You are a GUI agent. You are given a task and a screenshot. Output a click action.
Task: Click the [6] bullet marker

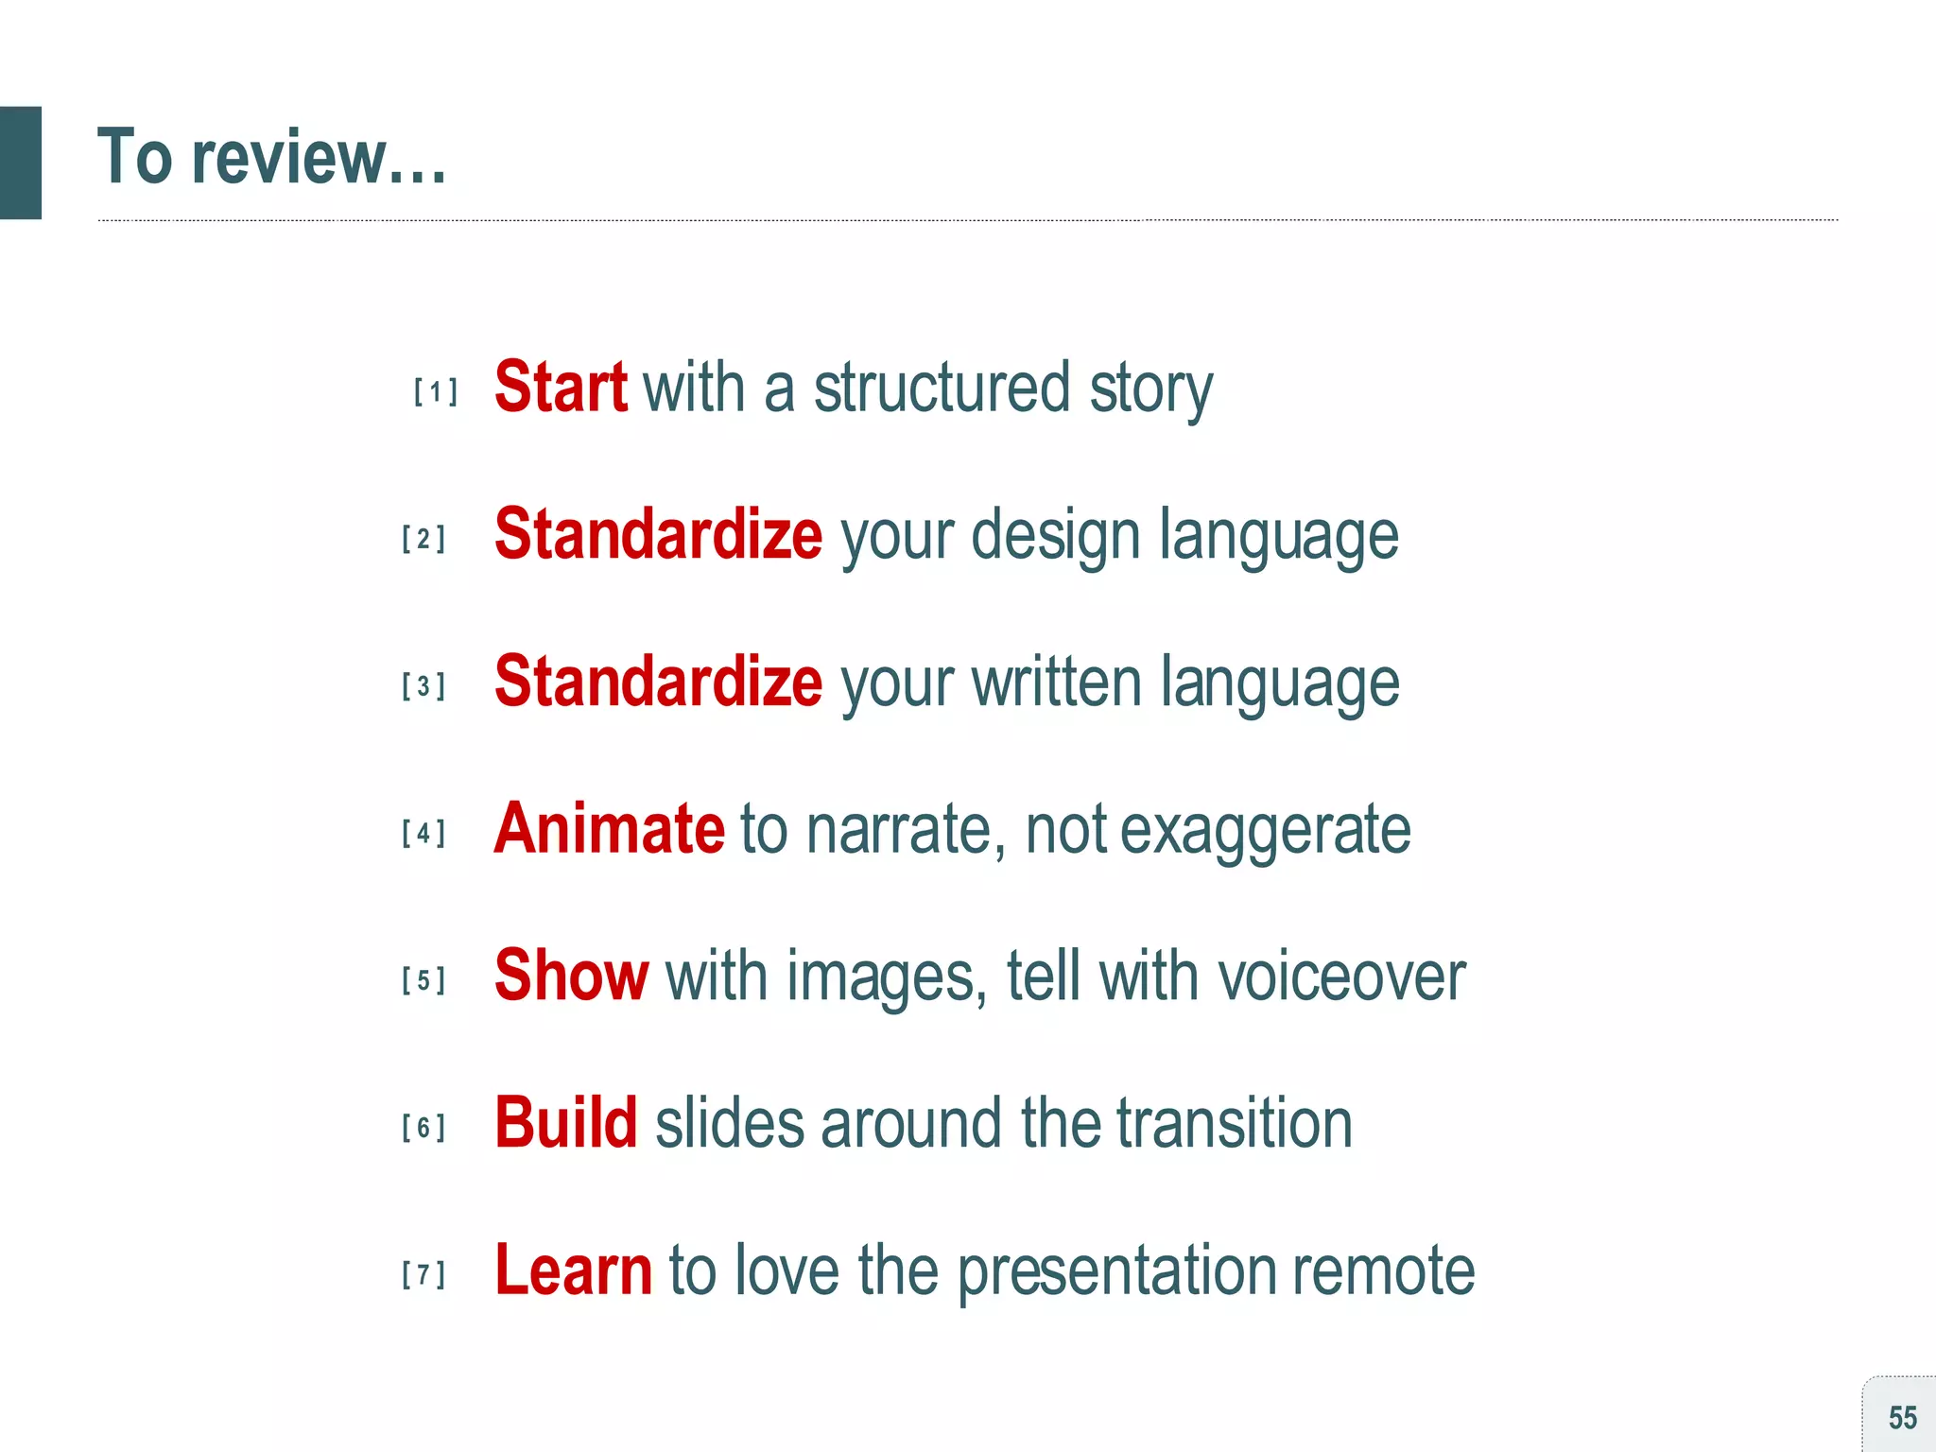tap(423, 1127)
